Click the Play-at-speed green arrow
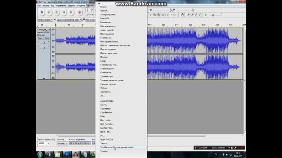Viewport: 282px width, 158px height. pos(206,15)
